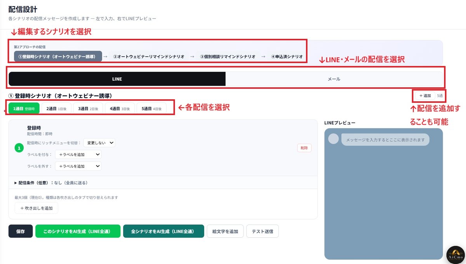This screenshot has width=466, height=264.
Task: Click the 保存 button
Action: [x=21, y=231]
